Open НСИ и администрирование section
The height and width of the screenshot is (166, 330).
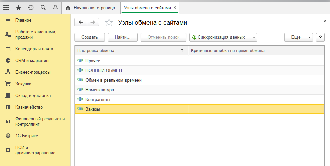point(35,150)
